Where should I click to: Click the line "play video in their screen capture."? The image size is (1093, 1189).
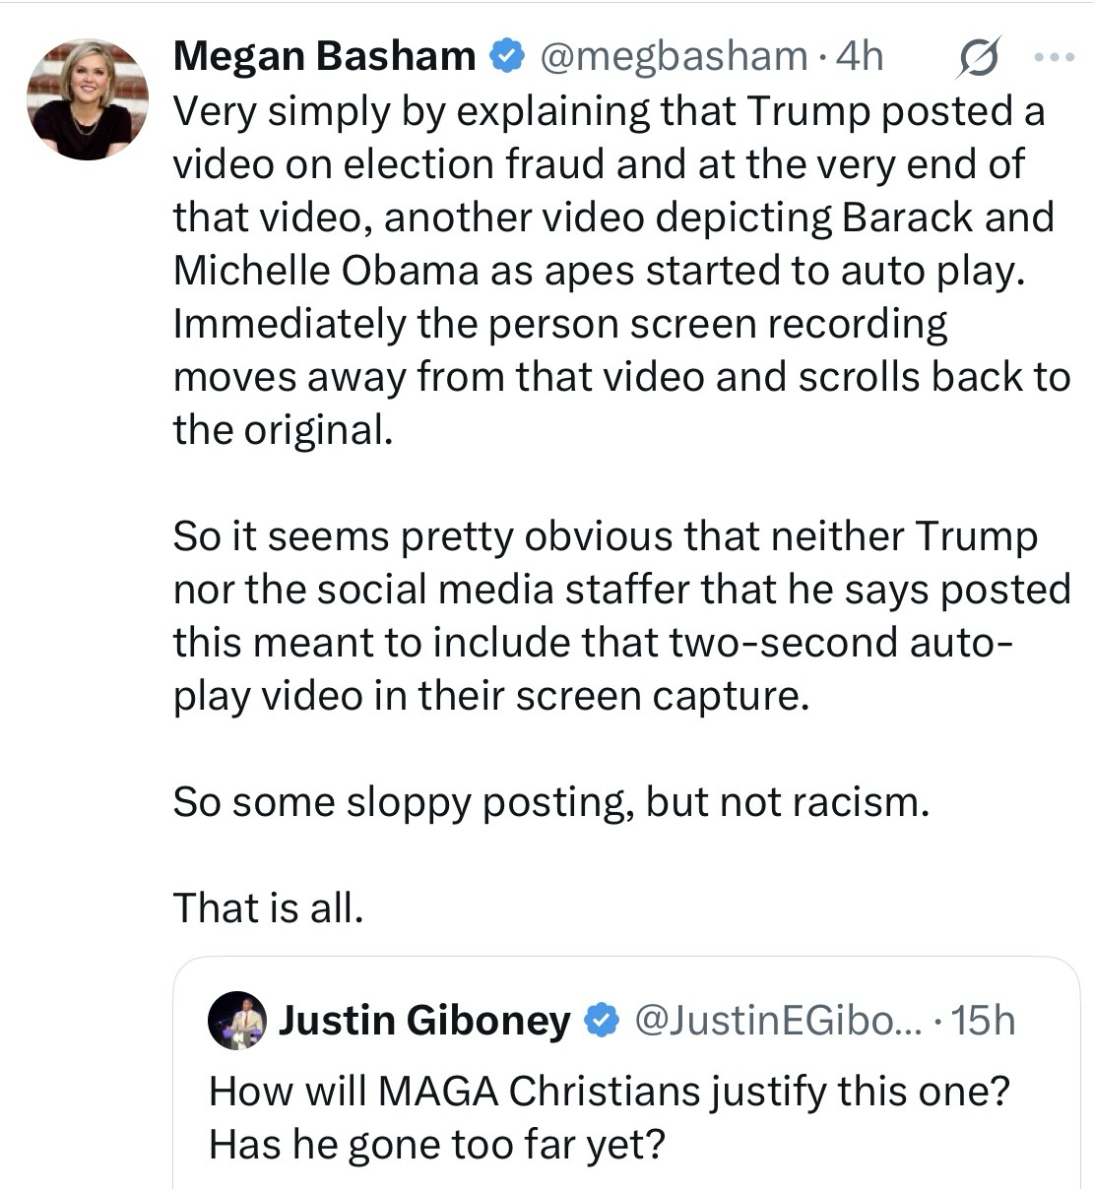pyautogui.click(x=491, y=696)
